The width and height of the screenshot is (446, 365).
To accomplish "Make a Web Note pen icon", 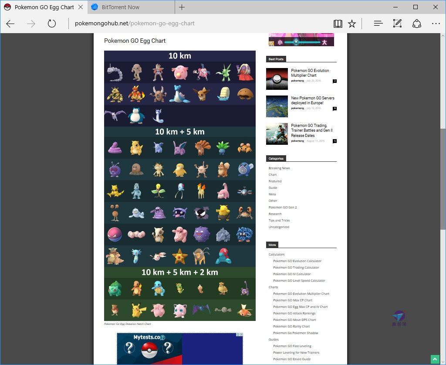I will [397, 24].
